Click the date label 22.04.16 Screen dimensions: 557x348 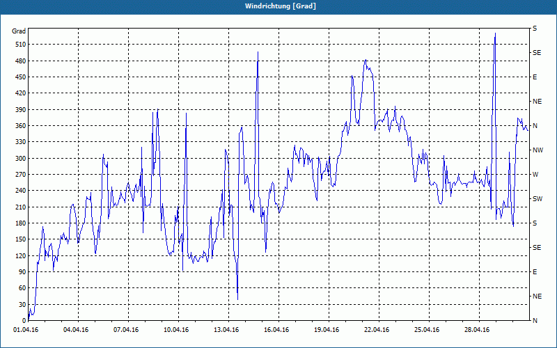pyautogui.click(x=377, y=330)
